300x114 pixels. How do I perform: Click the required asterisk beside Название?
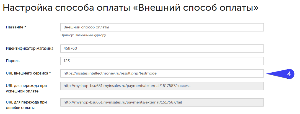25,27
